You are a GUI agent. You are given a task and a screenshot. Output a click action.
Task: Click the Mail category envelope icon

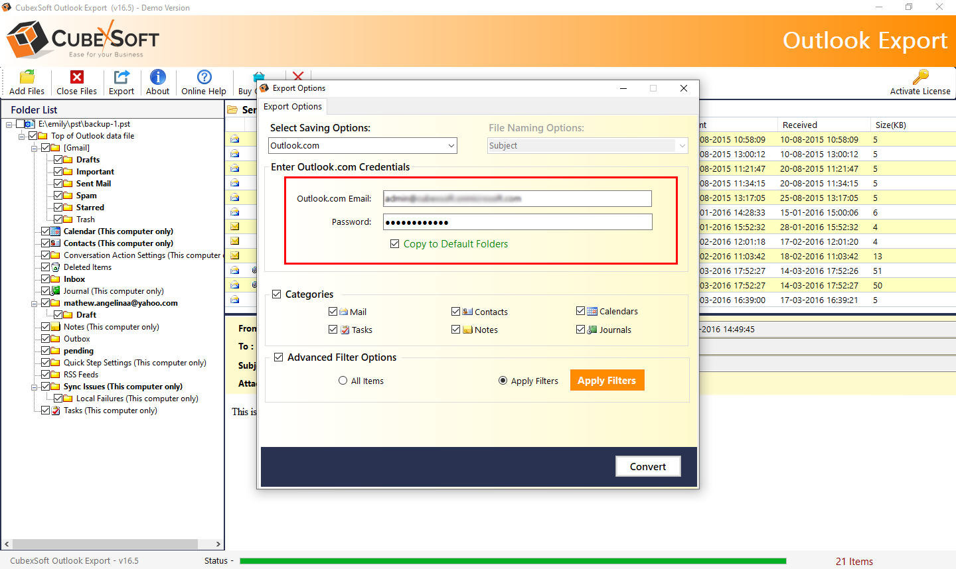343,312
